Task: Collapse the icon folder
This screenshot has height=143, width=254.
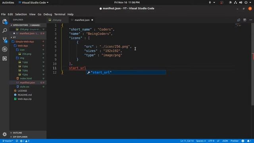Action: point(28,50)
